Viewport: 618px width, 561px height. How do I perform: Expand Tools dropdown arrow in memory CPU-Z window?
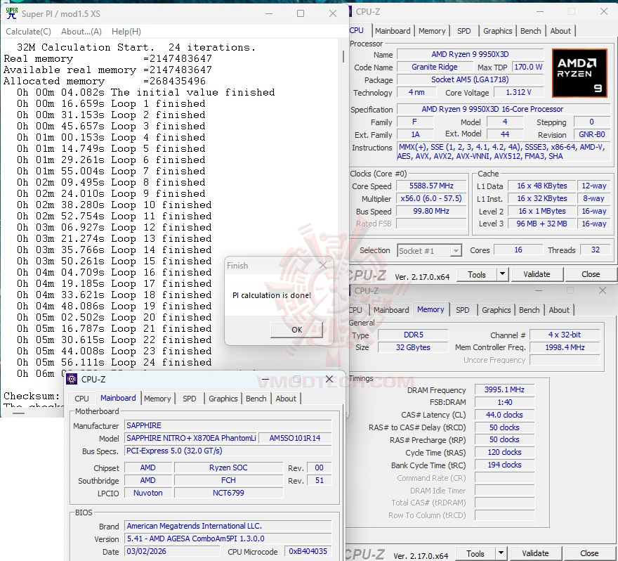(501, 553)
